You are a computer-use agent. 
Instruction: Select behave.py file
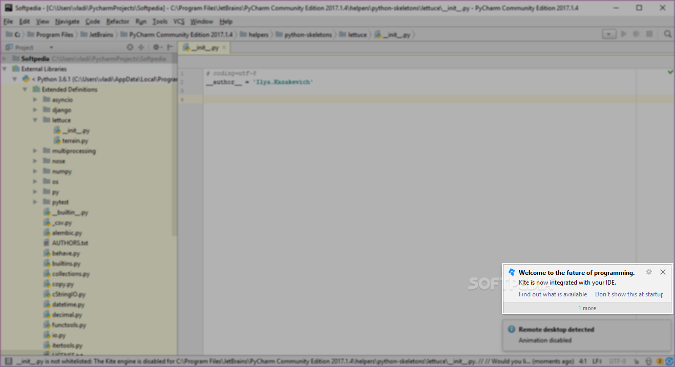(x=61, y=253)
